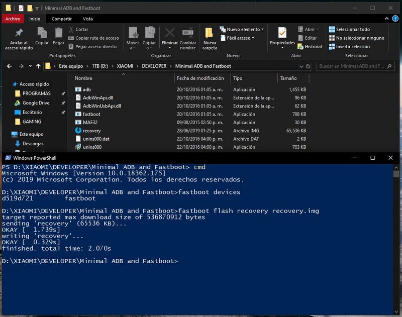Open the Copiar a dropdown
The height and width of the screenshot is (317, 402).
149,39
